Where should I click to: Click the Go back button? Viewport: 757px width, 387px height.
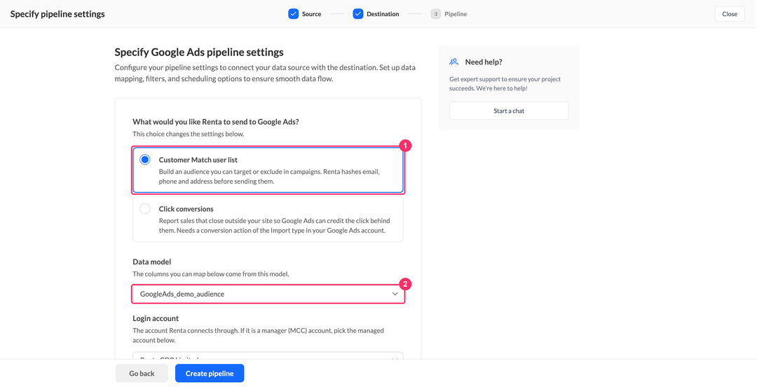[142, 374]
